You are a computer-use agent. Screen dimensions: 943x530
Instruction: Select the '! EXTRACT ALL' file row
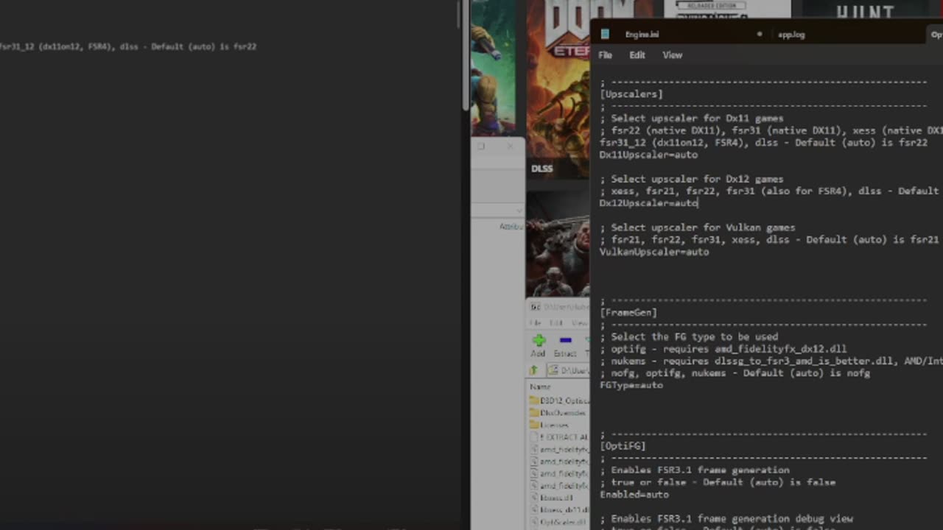[559, 437]
